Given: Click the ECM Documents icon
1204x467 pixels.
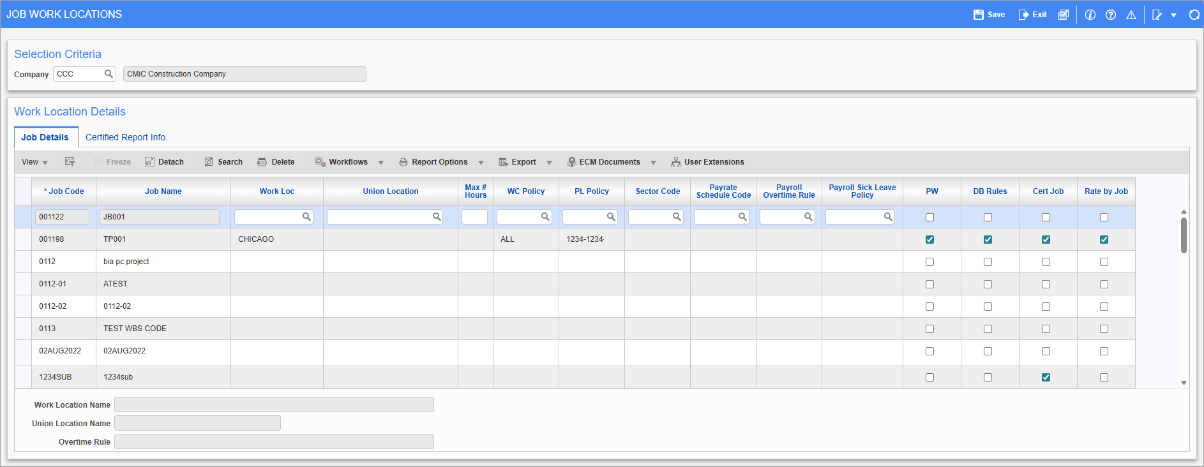Looking at the screenshot, I should tap(571, 162).
